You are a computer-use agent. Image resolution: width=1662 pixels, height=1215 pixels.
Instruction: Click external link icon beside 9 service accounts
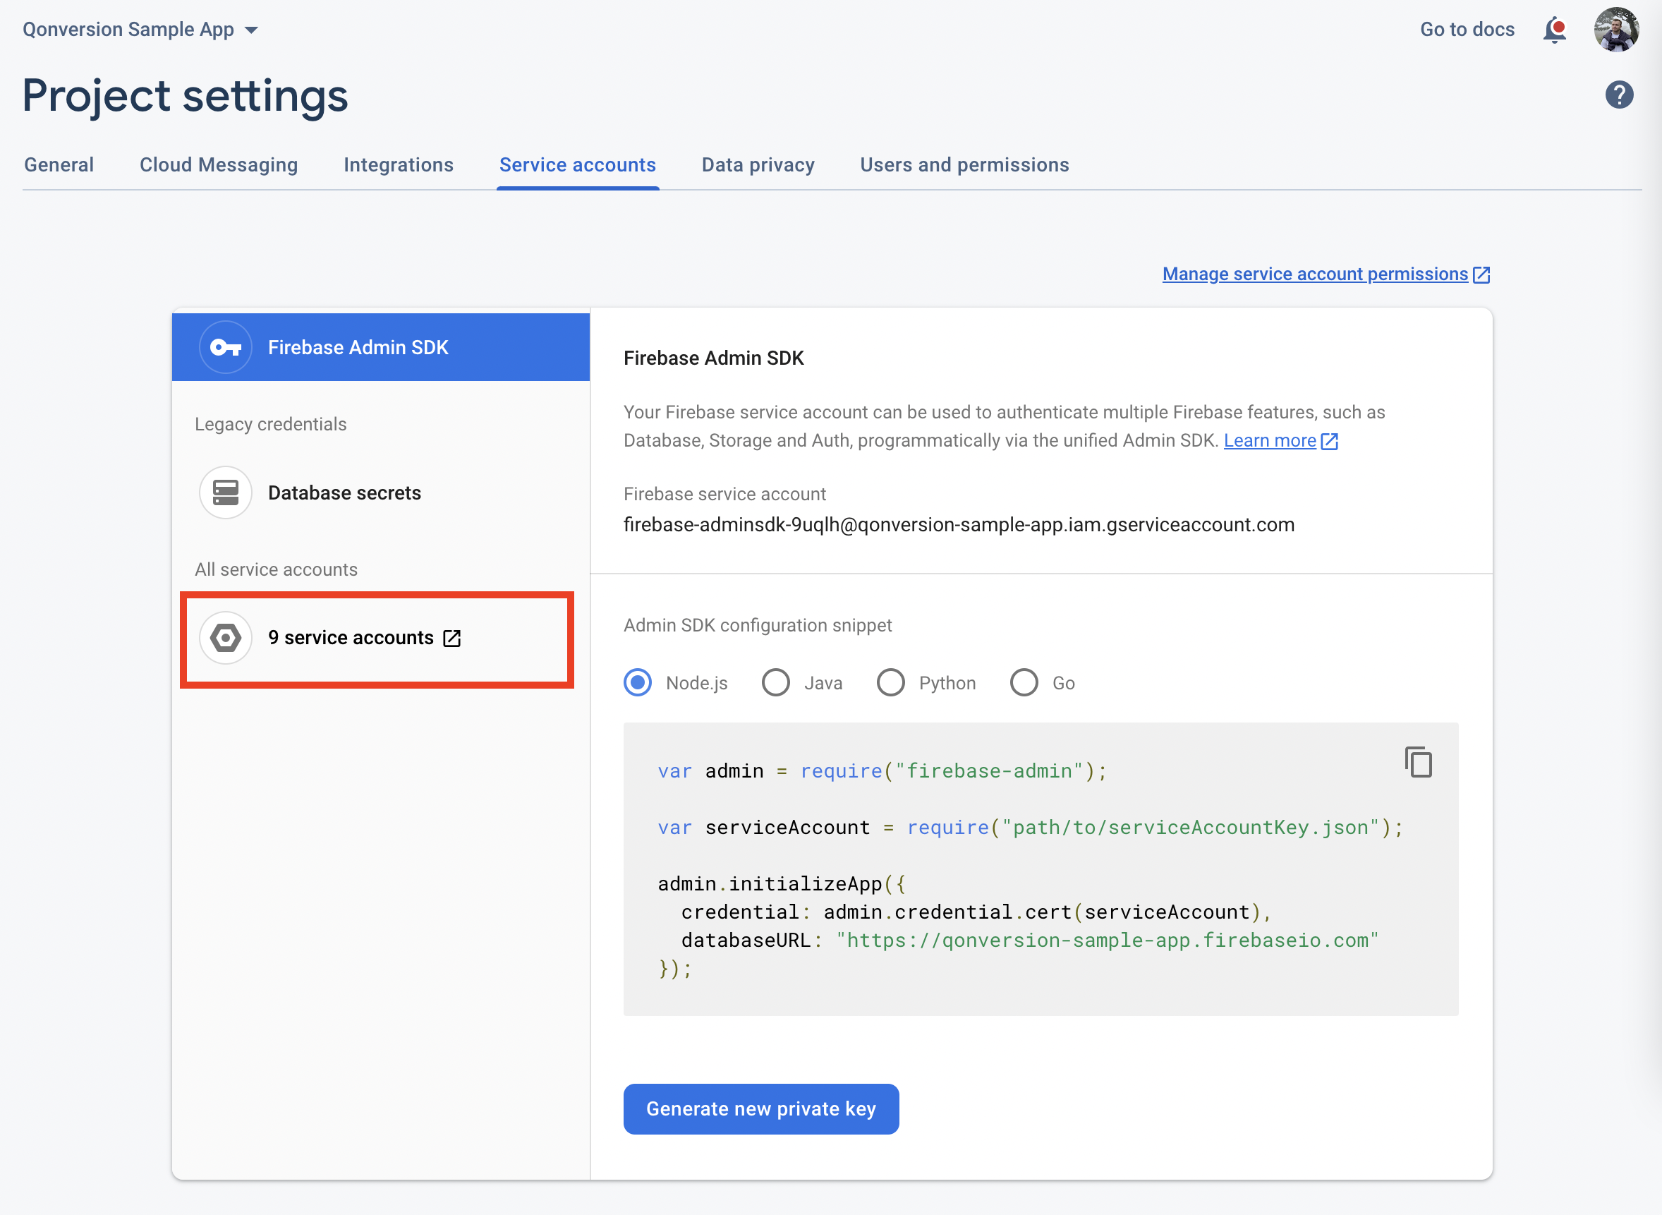(452, 638)
